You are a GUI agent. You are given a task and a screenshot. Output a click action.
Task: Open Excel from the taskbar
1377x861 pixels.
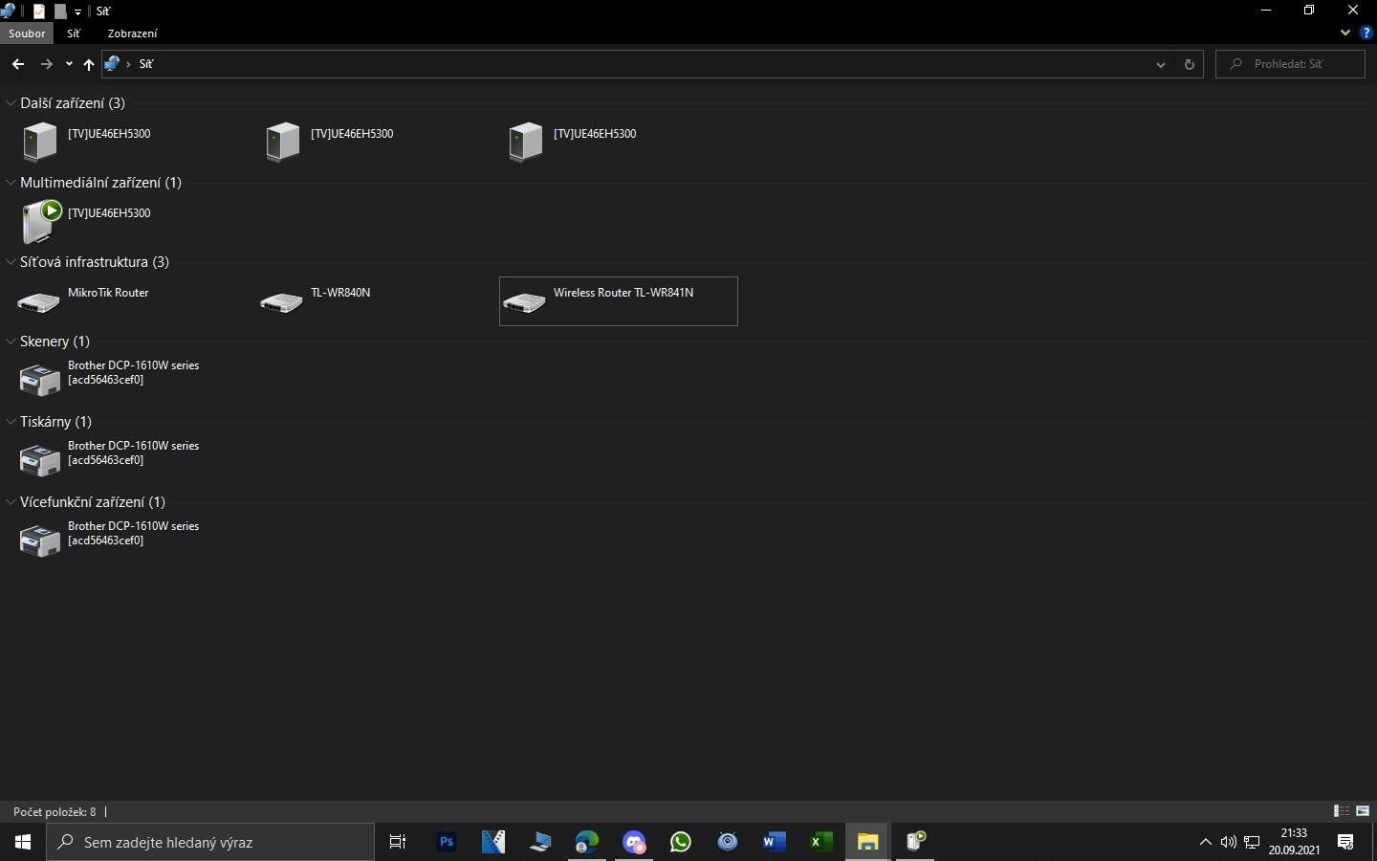pyautogui.click(x=820, y=842)
